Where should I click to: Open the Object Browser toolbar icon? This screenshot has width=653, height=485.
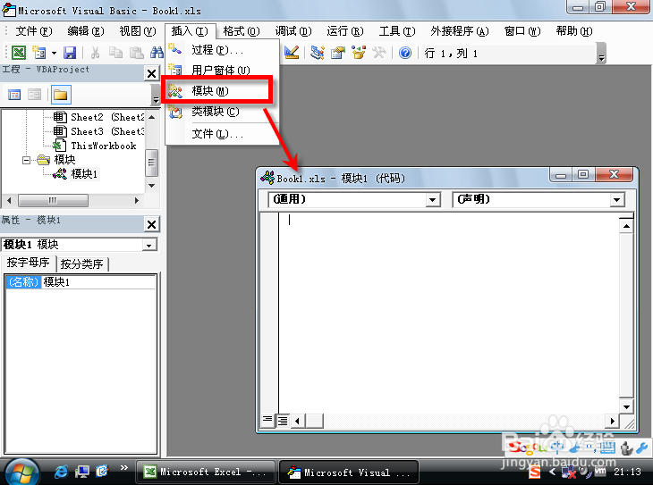358,53
